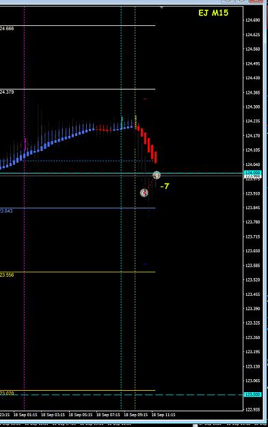Select the magenta dotted vertical line
Screen dimensions: 268x427
25,208
